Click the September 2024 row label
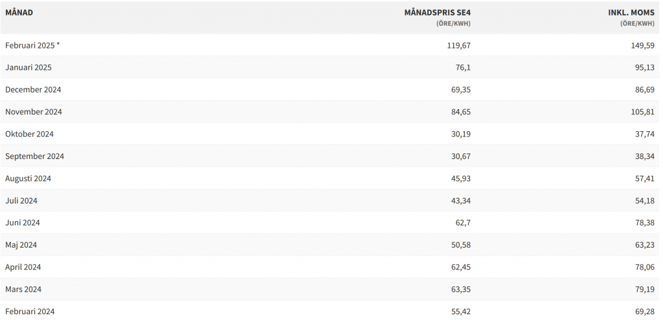663x320 pixels. (x=34, y=156)
